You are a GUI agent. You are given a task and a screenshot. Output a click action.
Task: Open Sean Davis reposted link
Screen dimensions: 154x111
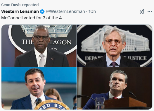(20, 5)
